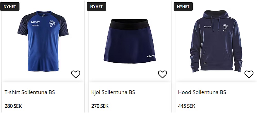Viewport: 258px width, 113px height.
Task: Click the club crest on the hoodie chest
Action: point(225,26)
